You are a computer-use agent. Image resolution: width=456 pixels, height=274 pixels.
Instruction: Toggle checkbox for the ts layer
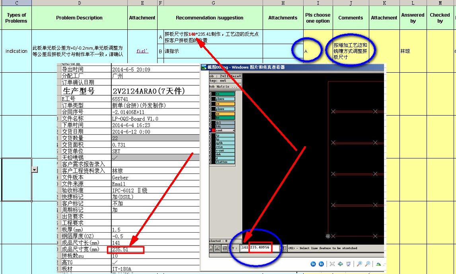point(210,94)
